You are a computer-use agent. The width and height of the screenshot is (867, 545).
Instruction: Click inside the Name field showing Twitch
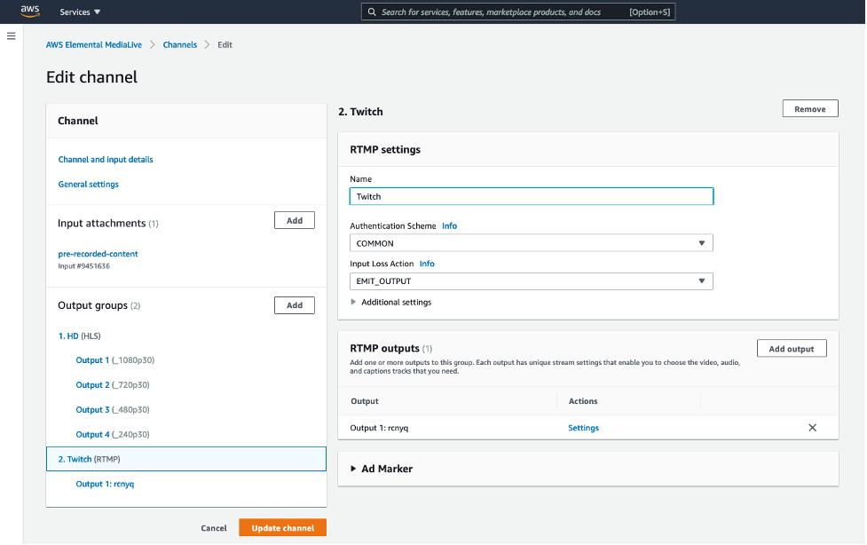(531, 195)
